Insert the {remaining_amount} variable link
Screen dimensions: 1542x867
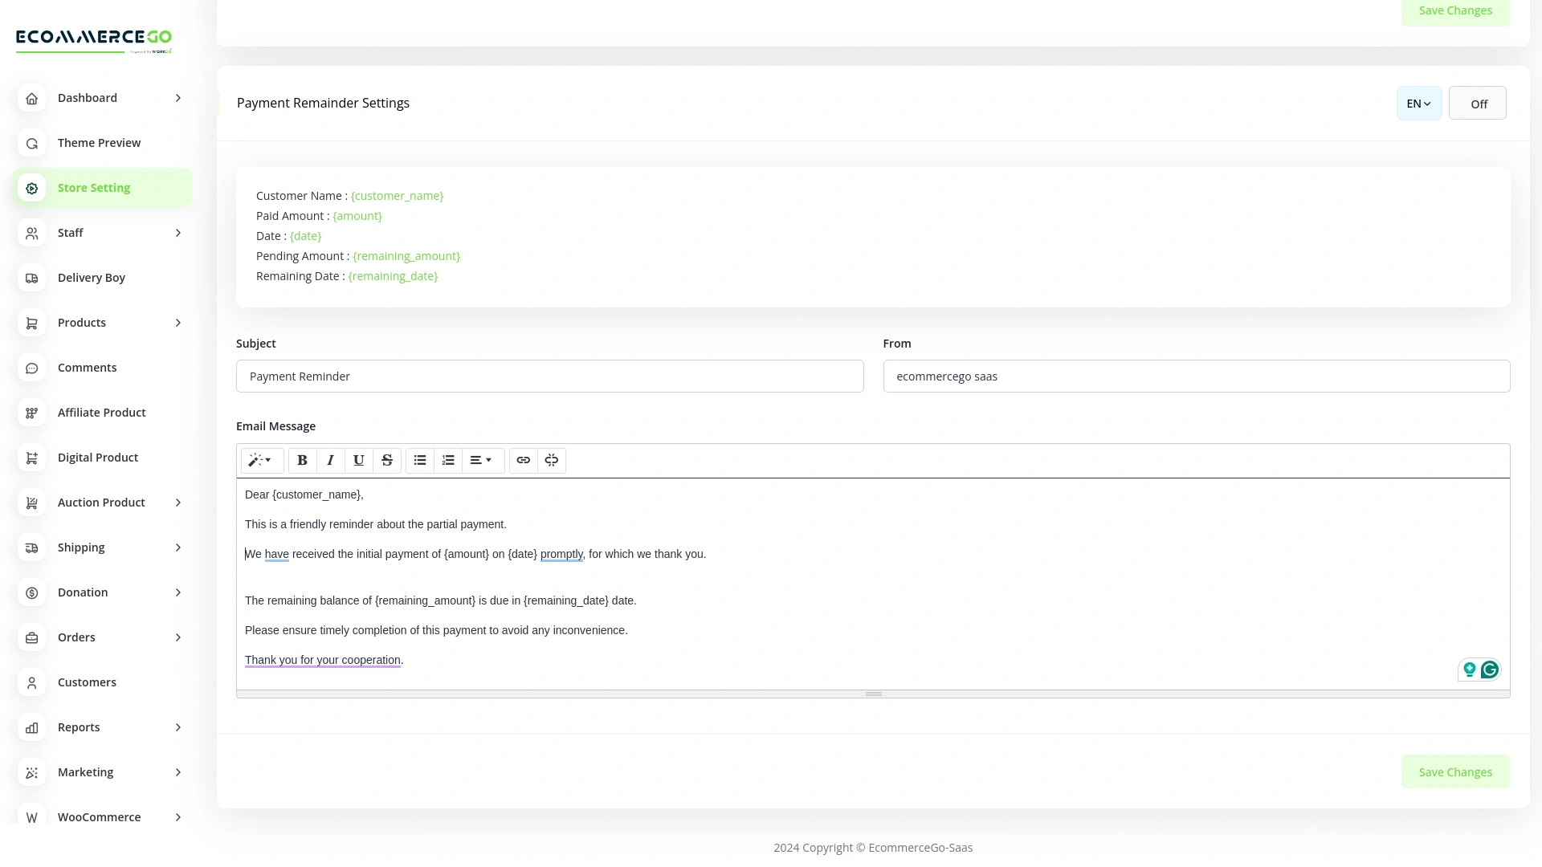[x=406, y=256]
